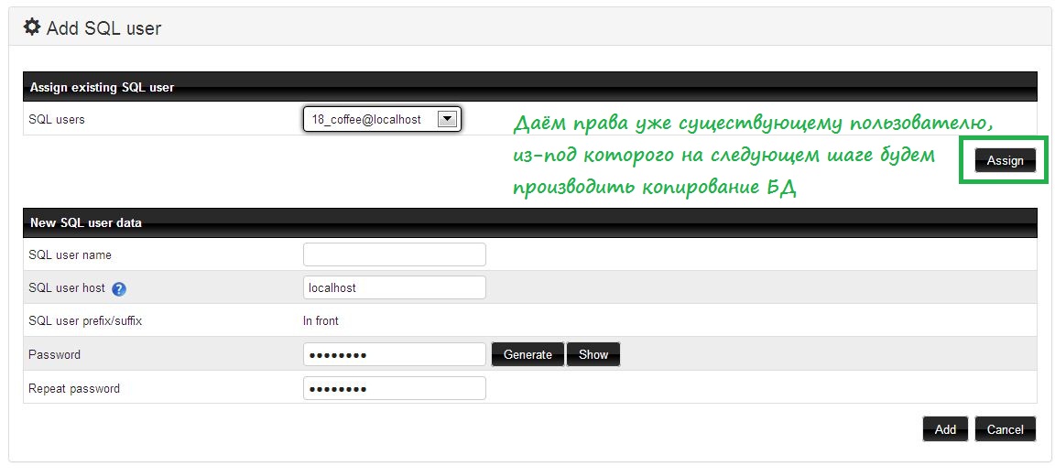Click the Add button
1055x476 pixels.
(x=945, y=429)
